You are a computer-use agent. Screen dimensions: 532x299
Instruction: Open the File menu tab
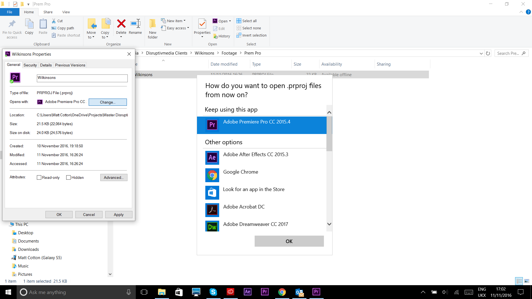tap(10, 12)
